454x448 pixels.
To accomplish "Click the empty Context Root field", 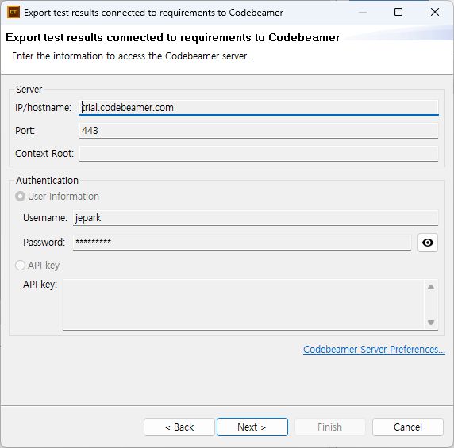I will click(x=259, y=154).
